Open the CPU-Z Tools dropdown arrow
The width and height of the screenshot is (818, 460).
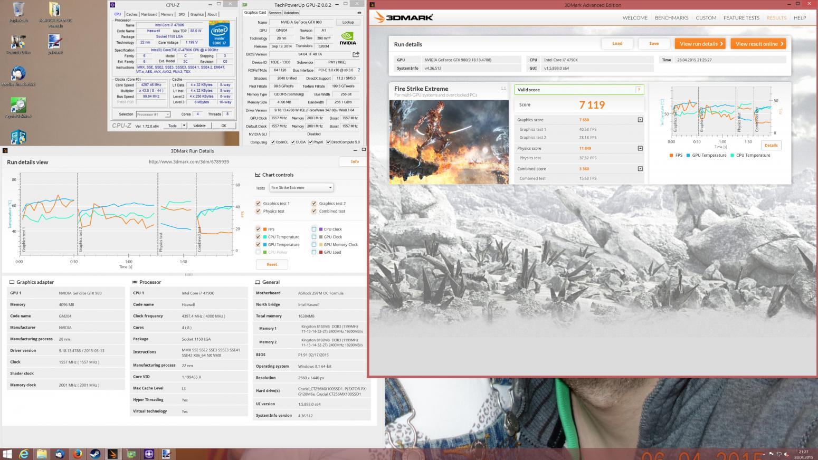click(x=184, y=126)
